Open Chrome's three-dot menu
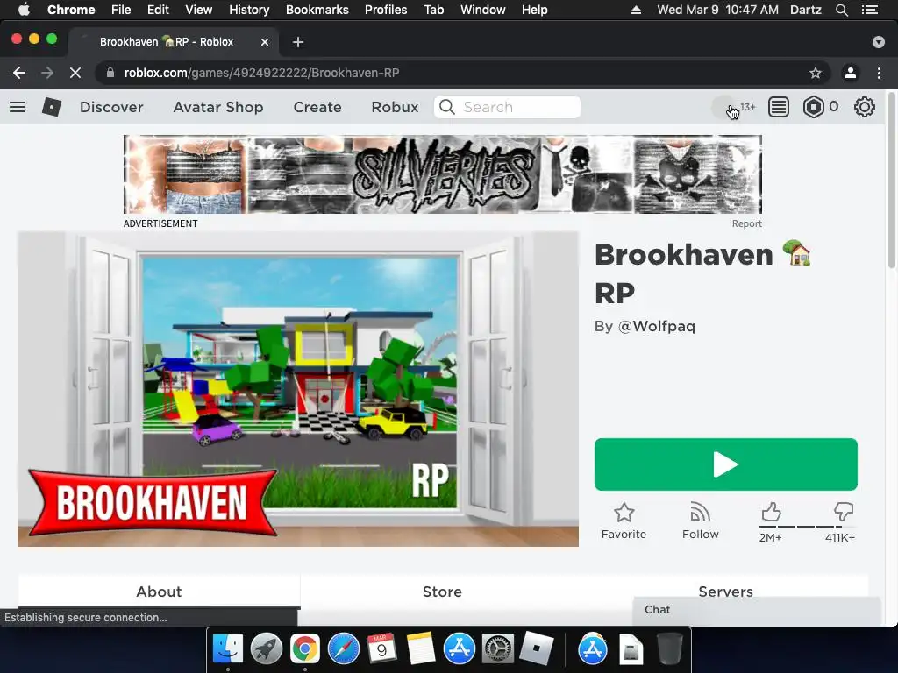Image resolution: width=898 pixels, height=673 pixels. click(x=879, y=73)
